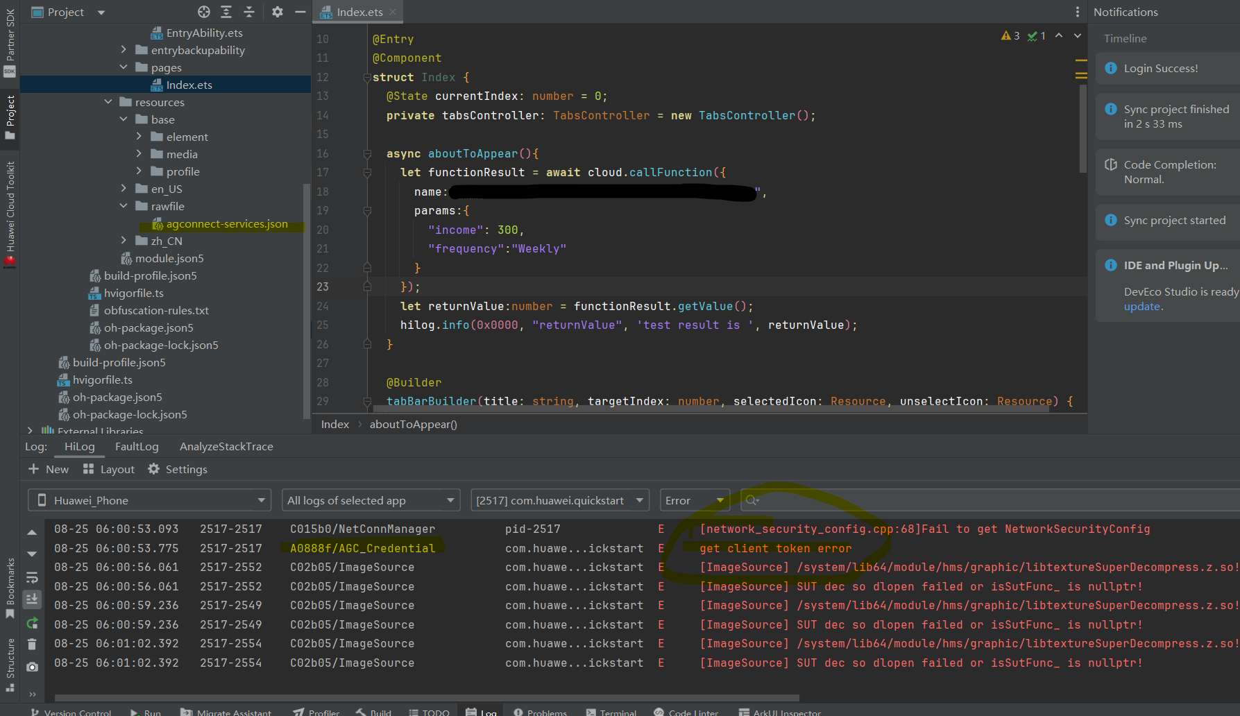Fold the struct Index code block
Viewport: 1240px width, 716px height.
point(367,78)
